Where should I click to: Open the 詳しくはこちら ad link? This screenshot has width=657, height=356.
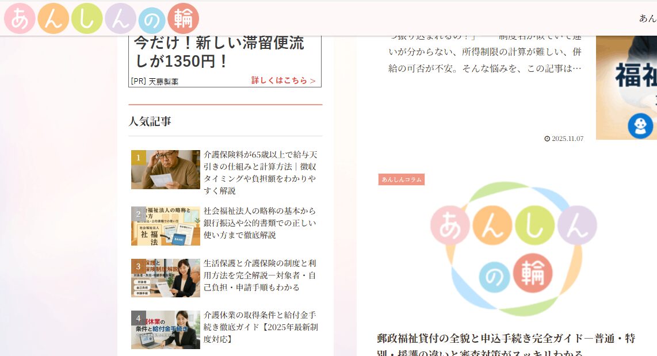[284, 81]
